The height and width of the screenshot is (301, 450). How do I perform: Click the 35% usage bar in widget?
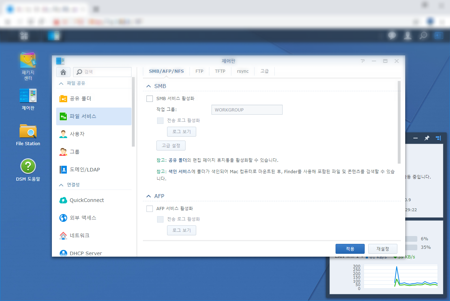point(412,247)
